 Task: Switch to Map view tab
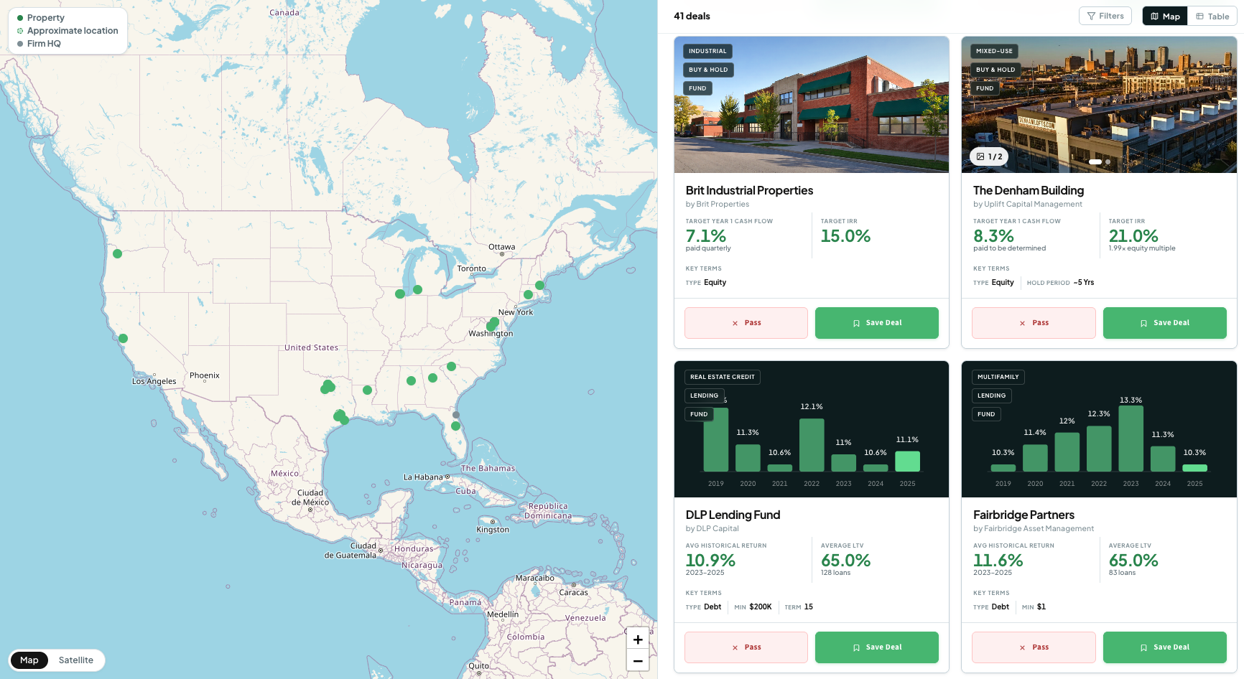[x=1164, y=16]
